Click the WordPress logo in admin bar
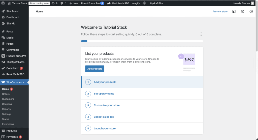The image size is (258, 140). 3,3
